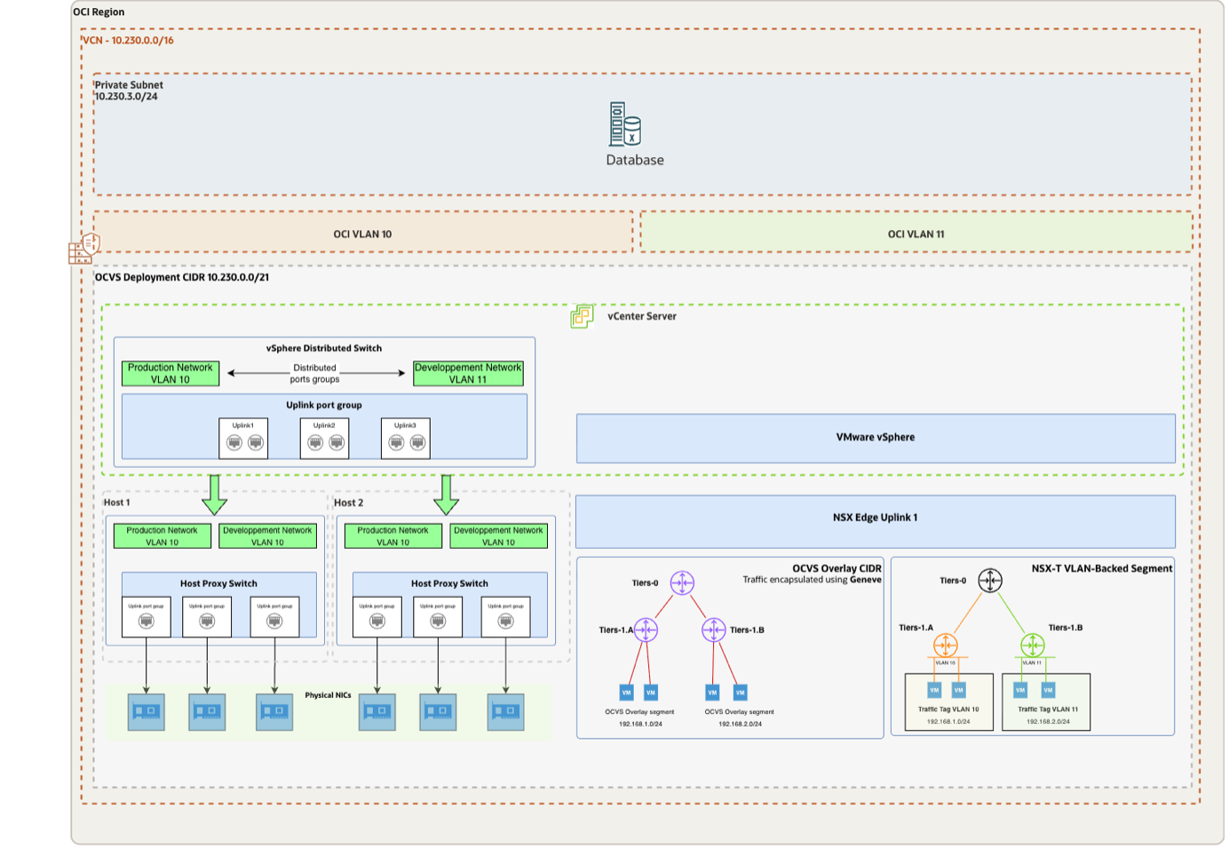This screenshot has height=849, width=1229.
Task: Select the purple Tiers-1.B router icon
Action: point(714,630)
